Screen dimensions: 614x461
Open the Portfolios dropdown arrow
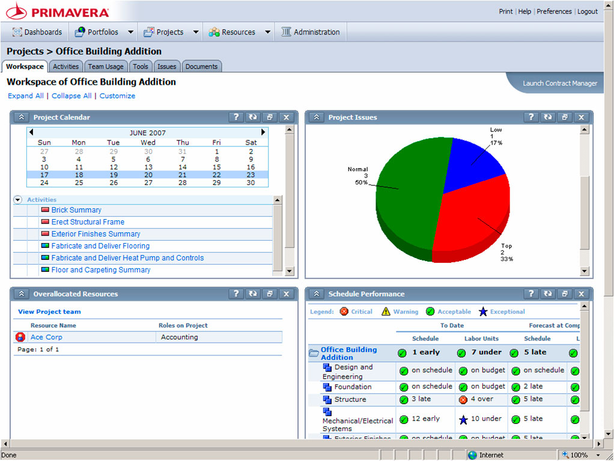click(x=130, y=32)
